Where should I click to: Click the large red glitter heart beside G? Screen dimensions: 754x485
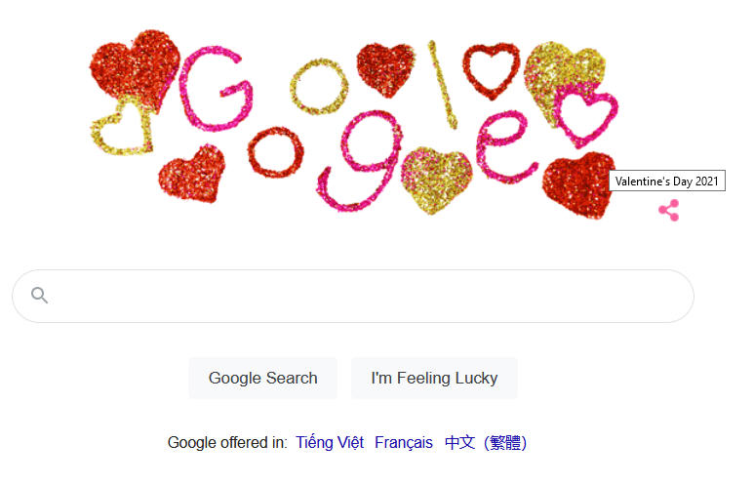click(136, 69)
